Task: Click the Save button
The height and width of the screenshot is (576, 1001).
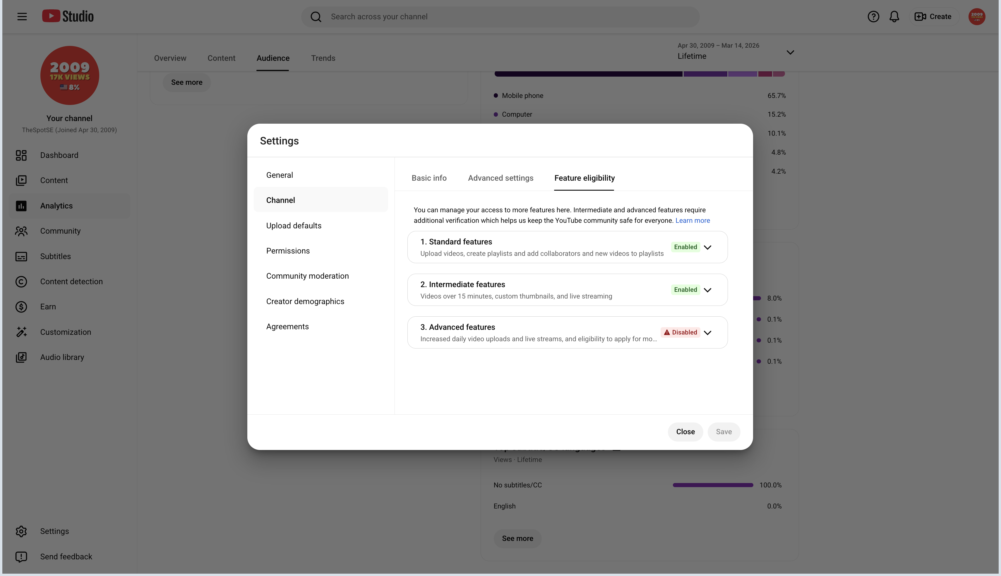Action: [724, 432]
